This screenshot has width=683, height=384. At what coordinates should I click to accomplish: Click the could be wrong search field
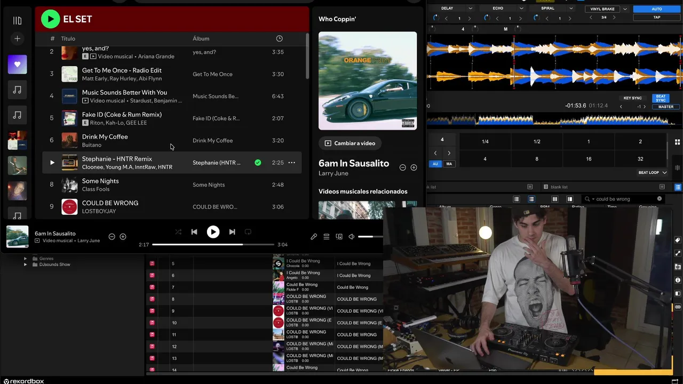pos(624,199)
